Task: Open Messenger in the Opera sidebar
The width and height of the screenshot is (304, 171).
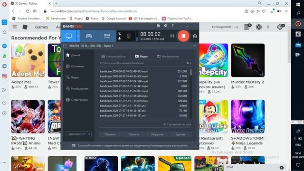Action: click(x=4, y=46)
